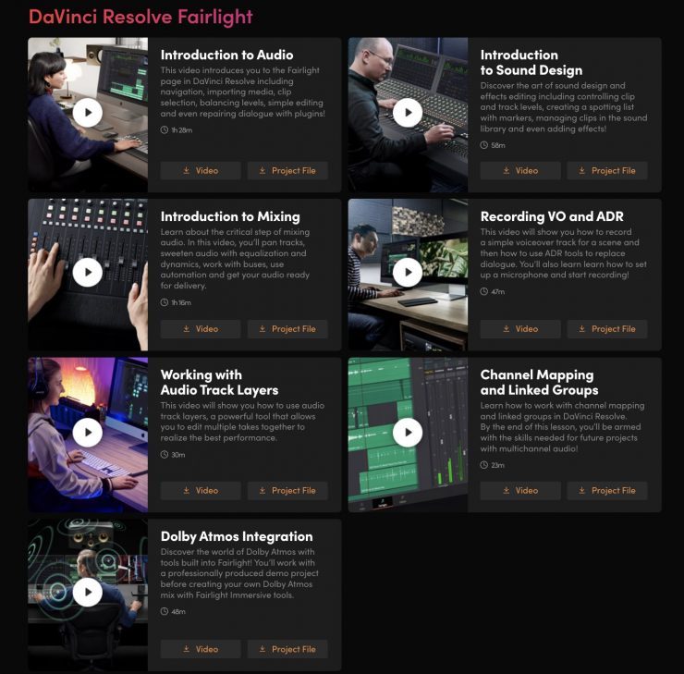
Task: Play the Dolby Atmos Integration video
Action: pyautogui.click(x=88, y=592)
